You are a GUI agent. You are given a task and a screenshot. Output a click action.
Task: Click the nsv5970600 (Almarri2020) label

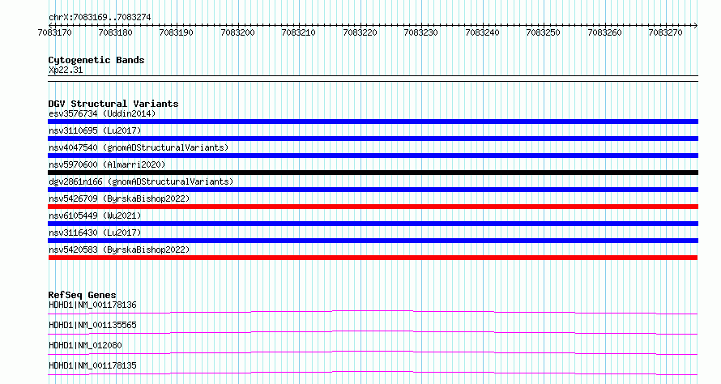[x=107, y=164]
